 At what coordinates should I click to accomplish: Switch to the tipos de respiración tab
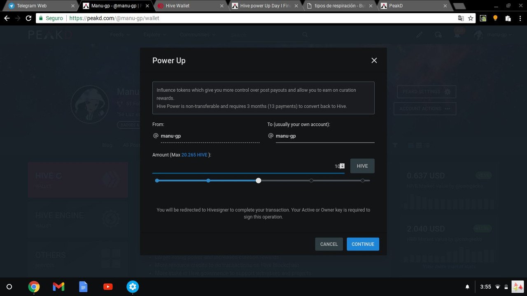pyautogui.click(x=339, y=6)
